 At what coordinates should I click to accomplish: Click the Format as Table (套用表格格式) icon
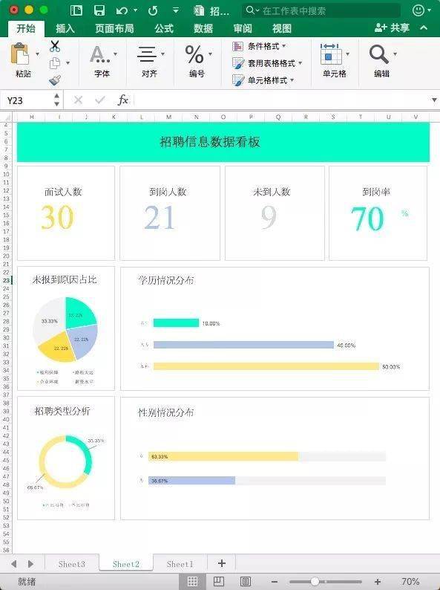click(x=238, y=63)
